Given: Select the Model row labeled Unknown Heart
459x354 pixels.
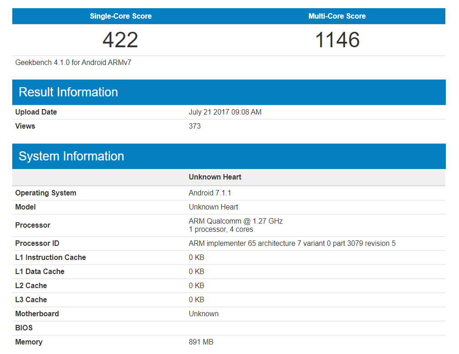Looking at the screenshot, I should tap(213, 207).
